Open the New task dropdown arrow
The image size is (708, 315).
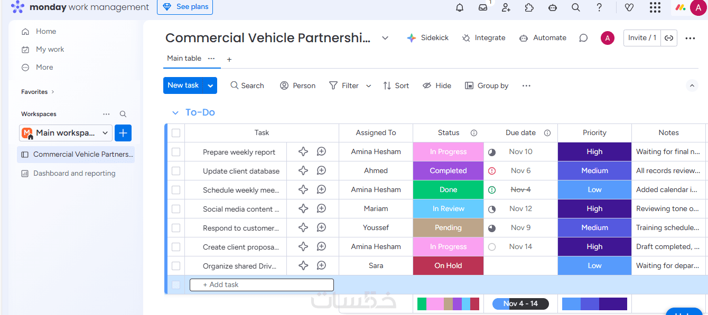point(211,85)
